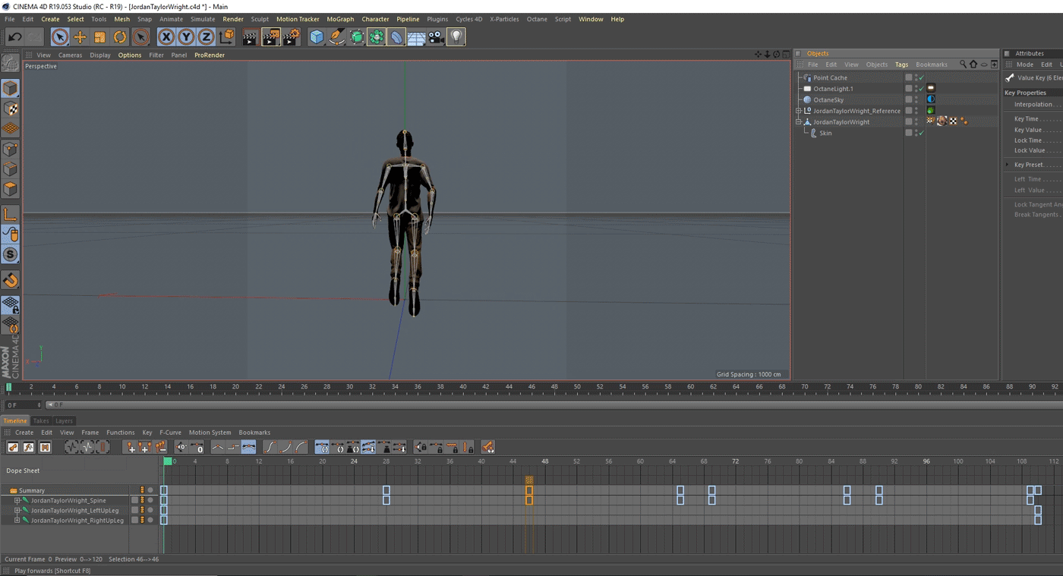Viewport: 1063px width, 576px height.
Task: Click the Cube primitive icon
Action: [x=317, y=37]
